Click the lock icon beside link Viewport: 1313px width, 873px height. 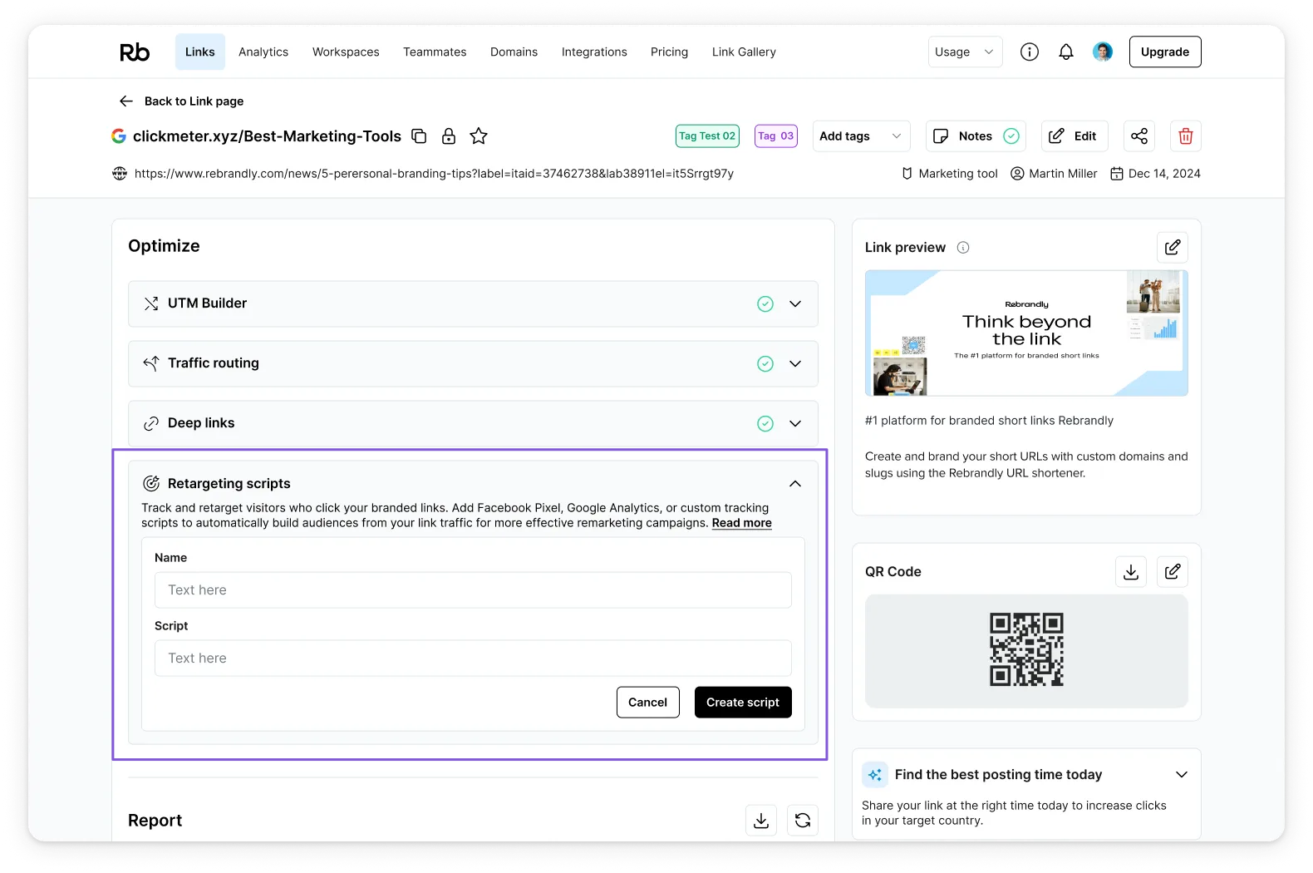coord(449,136)
